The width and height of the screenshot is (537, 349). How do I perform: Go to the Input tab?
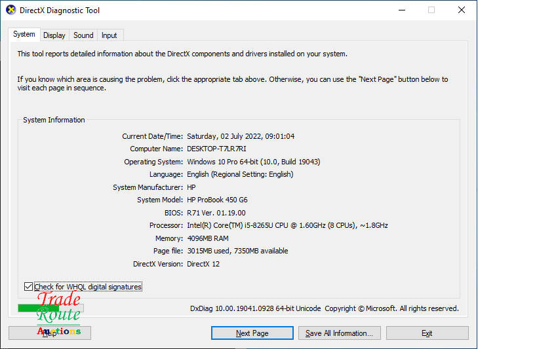coord(109,35)
